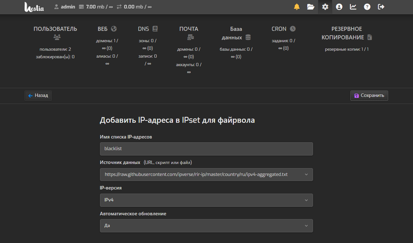Open the user account profile icon
The width and height of the screenshot is (413, 243).
pyautogui.click(x=339, y=7)
